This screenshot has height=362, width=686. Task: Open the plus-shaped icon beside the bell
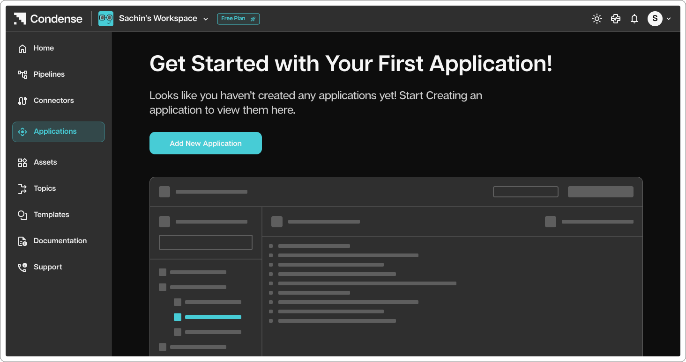(616, 19)
